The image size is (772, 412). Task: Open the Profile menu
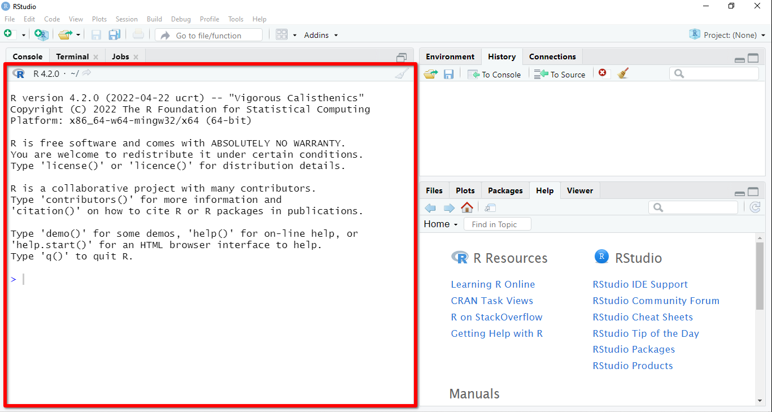pos(210,19)
